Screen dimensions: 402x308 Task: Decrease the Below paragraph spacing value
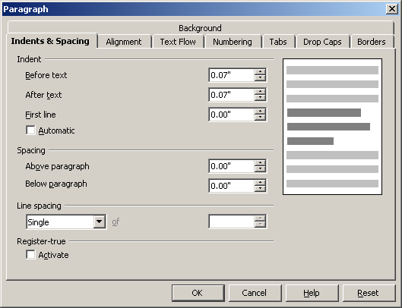pos(260,189)
